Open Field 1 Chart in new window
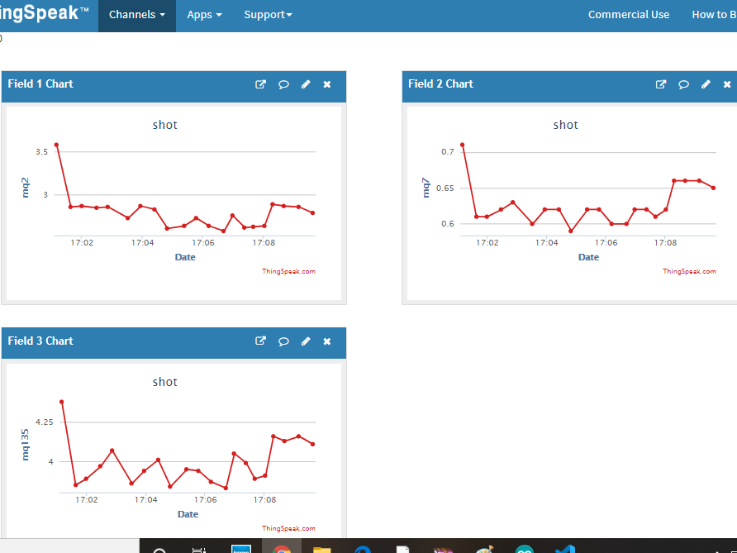This screenshot has width=737, height=553. [260, 84]
